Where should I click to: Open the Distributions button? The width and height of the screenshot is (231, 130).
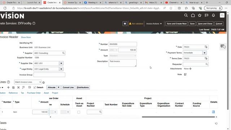click(x=83, y=87)
